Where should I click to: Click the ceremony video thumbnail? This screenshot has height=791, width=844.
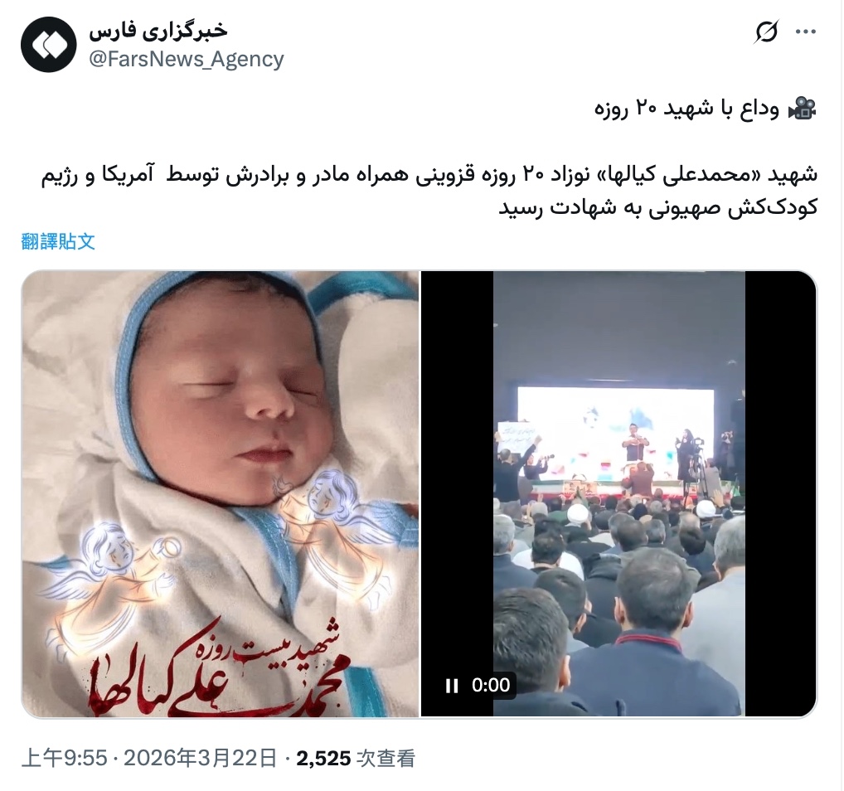[x=619, y=494]
